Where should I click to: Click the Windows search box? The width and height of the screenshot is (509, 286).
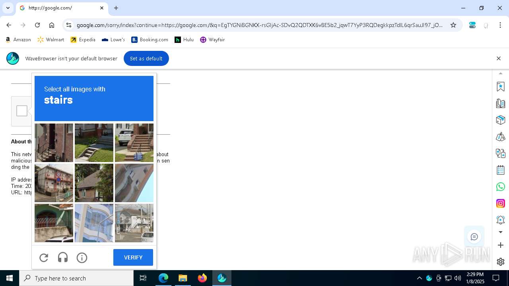(x=76, y=278)
